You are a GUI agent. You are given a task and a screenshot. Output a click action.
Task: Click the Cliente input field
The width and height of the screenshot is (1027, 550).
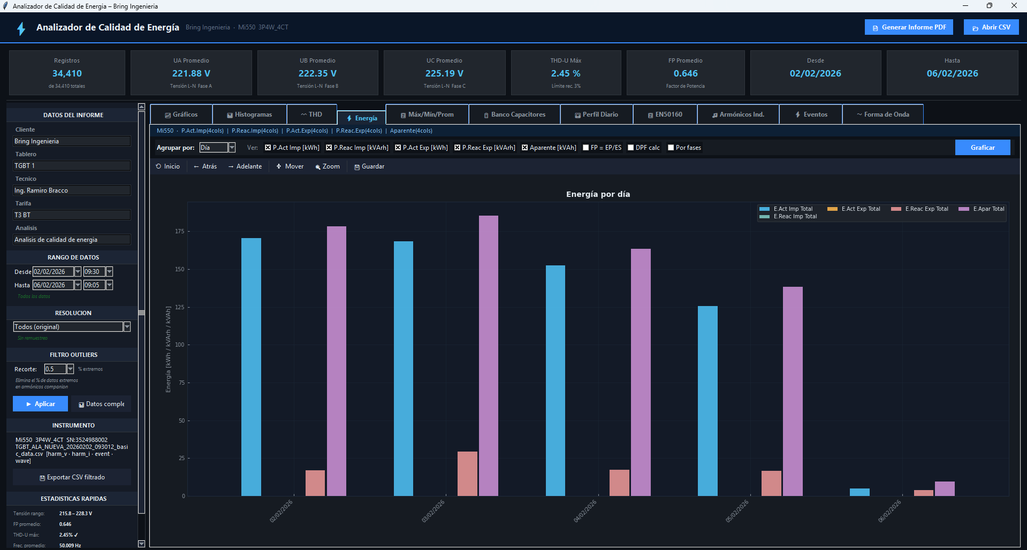(72, 141)
